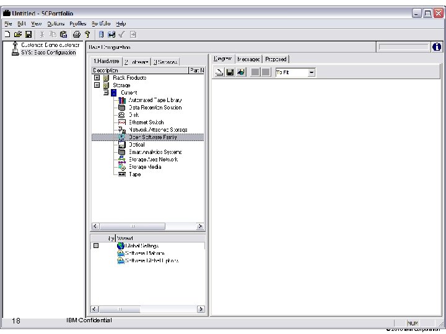This screenshot has height=334, width=446.
Task: Select Open Software Family row
Action: tap(147, 137)
